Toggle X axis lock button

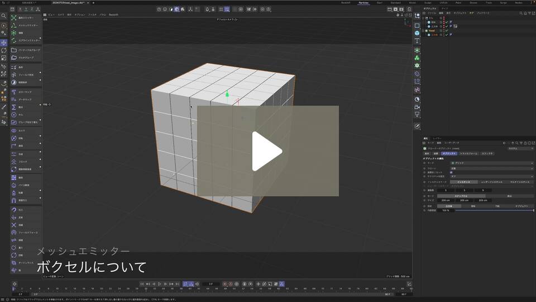(20, 10)
